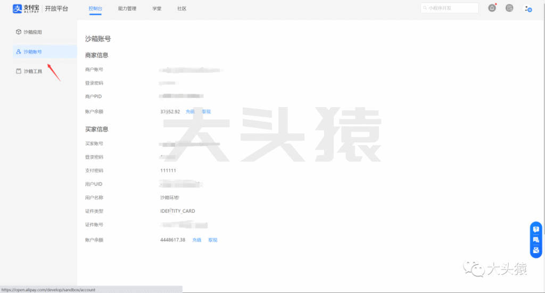Click the 商户PID label

(94, 96)
